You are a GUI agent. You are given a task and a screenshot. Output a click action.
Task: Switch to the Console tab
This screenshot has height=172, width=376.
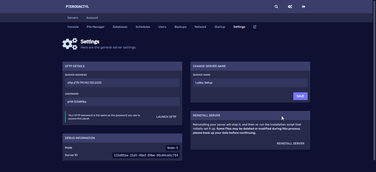click(x=73, y=27)
